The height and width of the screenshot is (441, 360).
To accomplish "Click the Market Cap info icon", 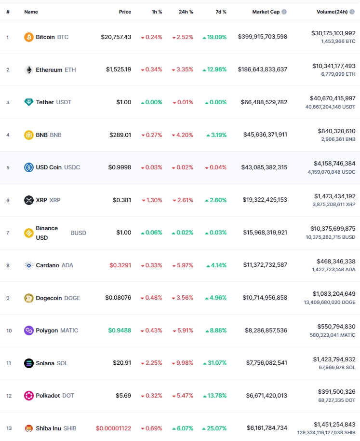I will 284,12.
